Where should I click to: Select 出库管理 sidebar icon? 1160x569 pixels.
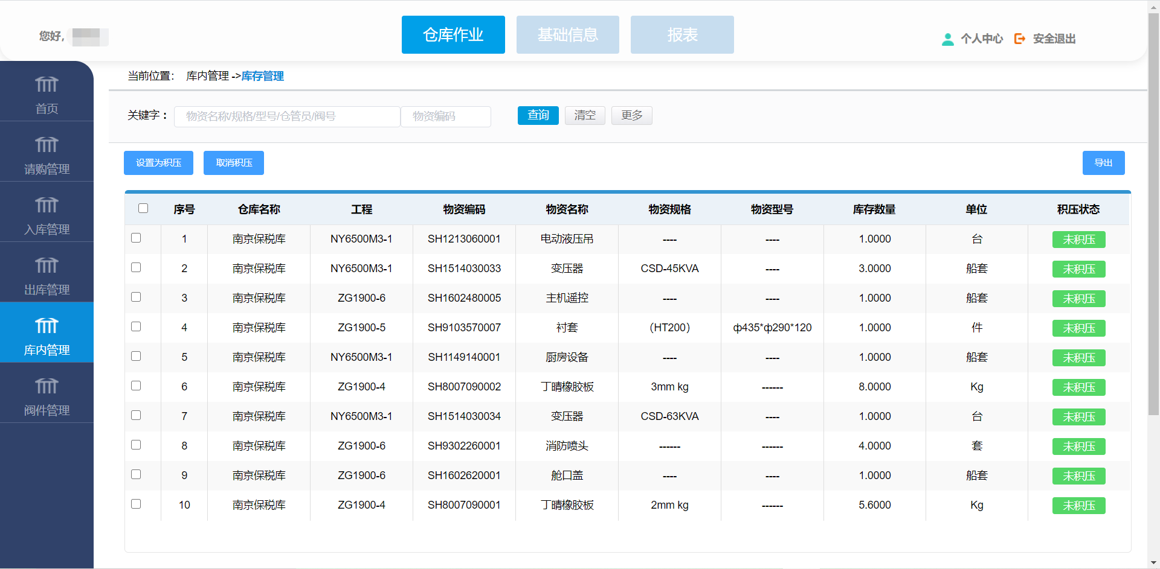(47, 265)
